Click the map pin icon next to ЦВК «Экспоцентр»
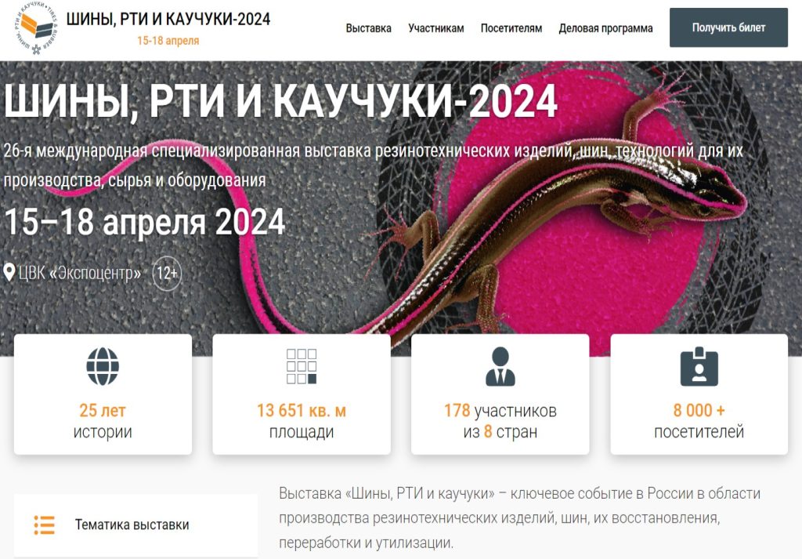Image resolution: width=802 pixels, height=559 pixels. pos(9,272)
